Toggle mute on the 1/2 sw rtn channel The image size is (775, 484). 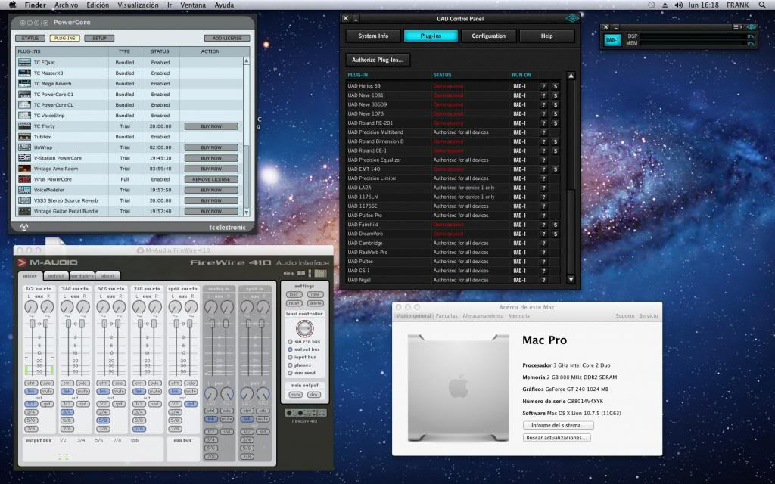47,391
